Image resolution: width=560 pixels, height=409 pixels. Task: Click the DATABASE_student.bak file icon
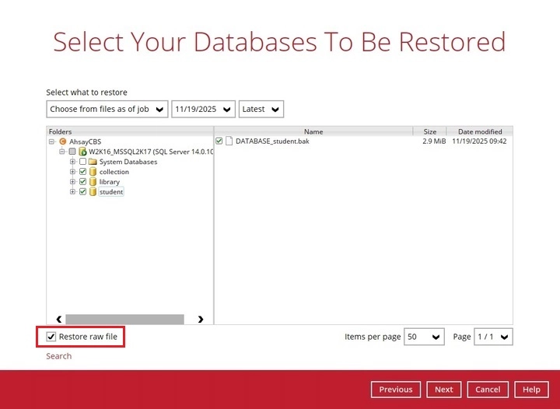click(x=229, y=142)
